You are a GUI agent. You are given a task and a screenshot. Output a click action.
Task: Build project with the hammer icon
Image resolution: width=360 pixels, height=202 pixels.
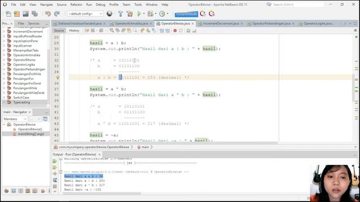point(120,13)
